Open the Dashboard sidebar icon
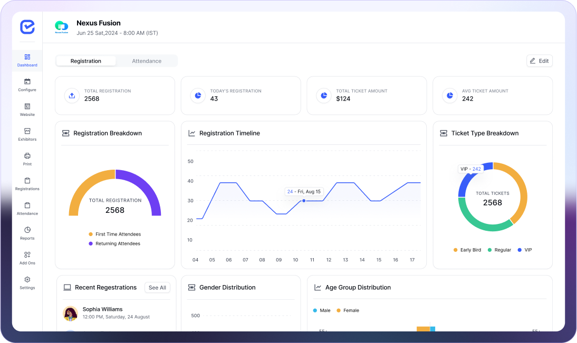Viewport: 577px width, 343px height. 27,58
